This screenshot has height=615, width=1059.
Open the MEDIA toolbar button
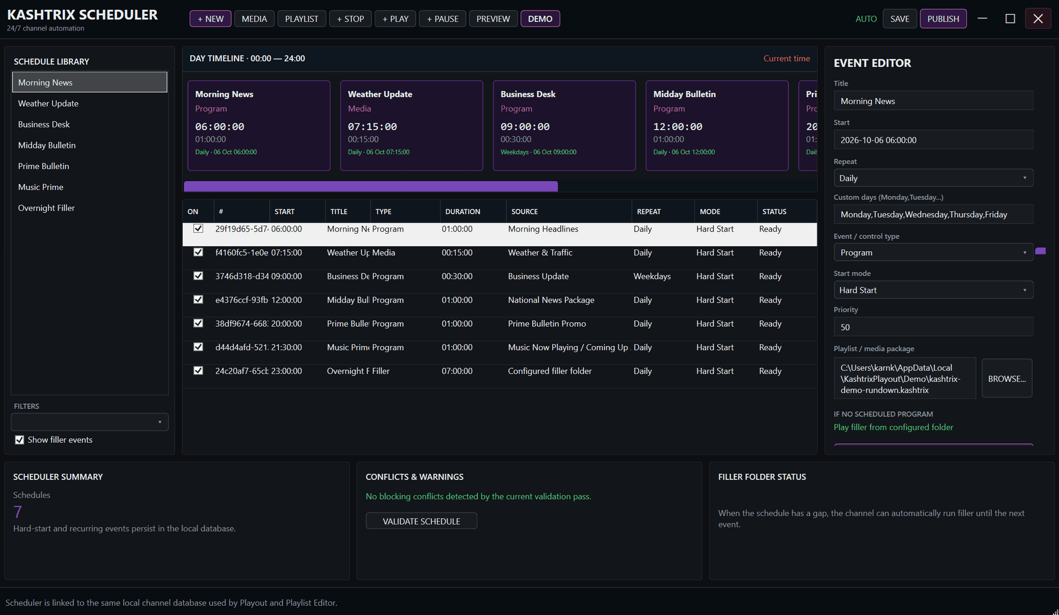coord(254,19)
